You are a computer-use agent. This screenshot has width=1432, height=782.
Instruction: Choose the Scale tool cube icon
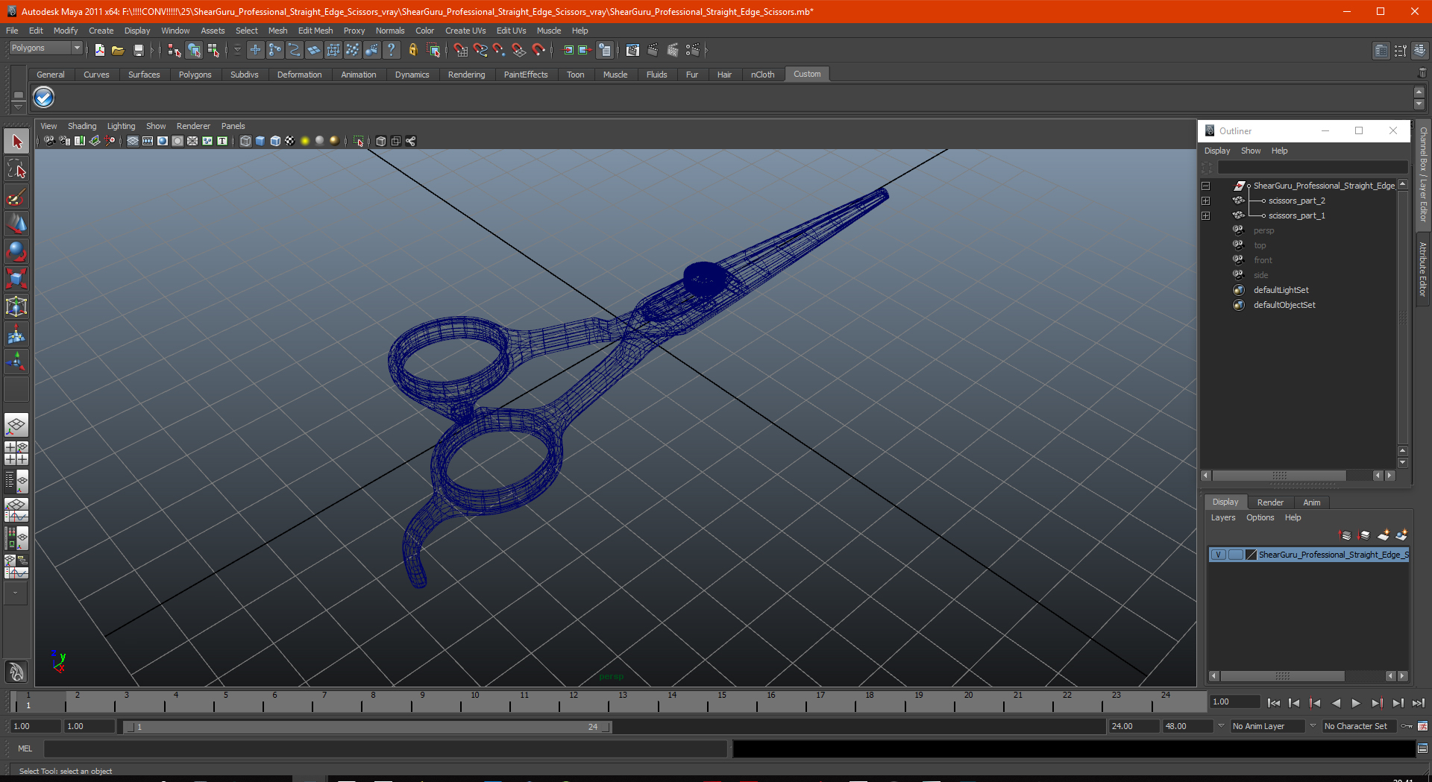16,279
